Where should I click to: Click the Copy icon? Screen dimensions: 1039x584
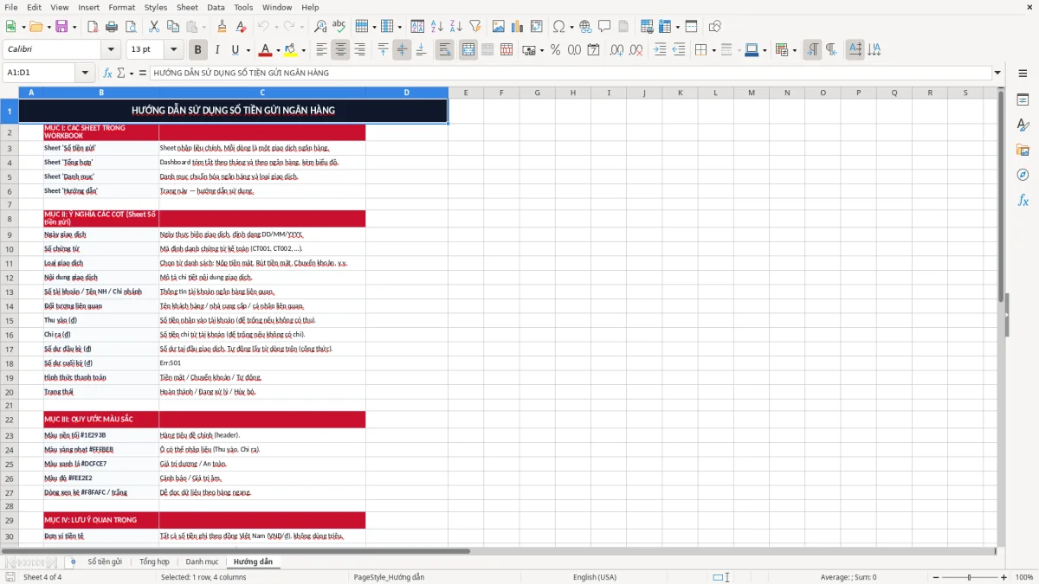point(172,27)
